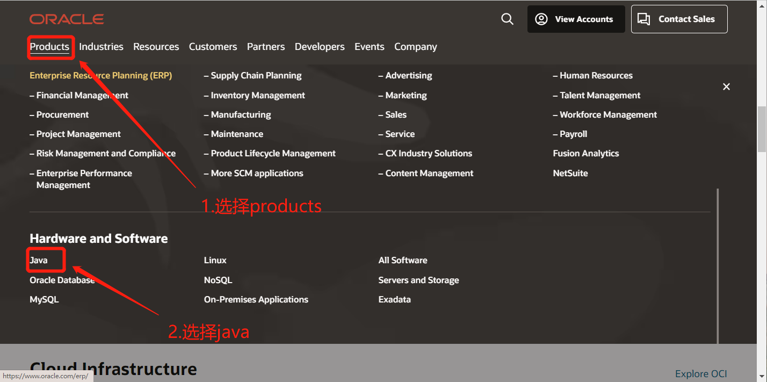Screen dimensions: 767x382
Task: Open the Events menu
Action: click(x=369, y=47)
